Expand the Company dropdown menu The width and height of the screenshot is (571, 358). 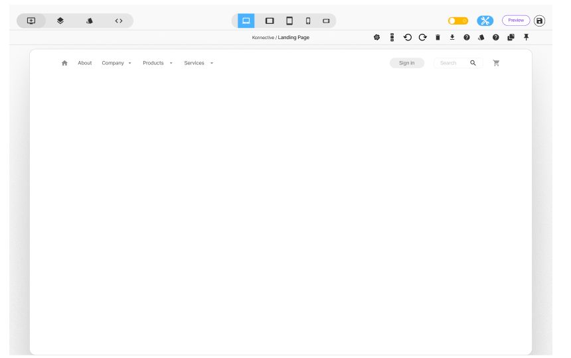(x=117, y=63)
